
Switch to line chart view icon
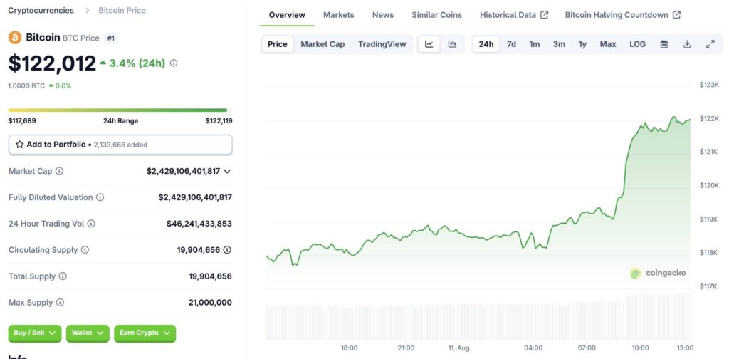(x=429, y=44)
